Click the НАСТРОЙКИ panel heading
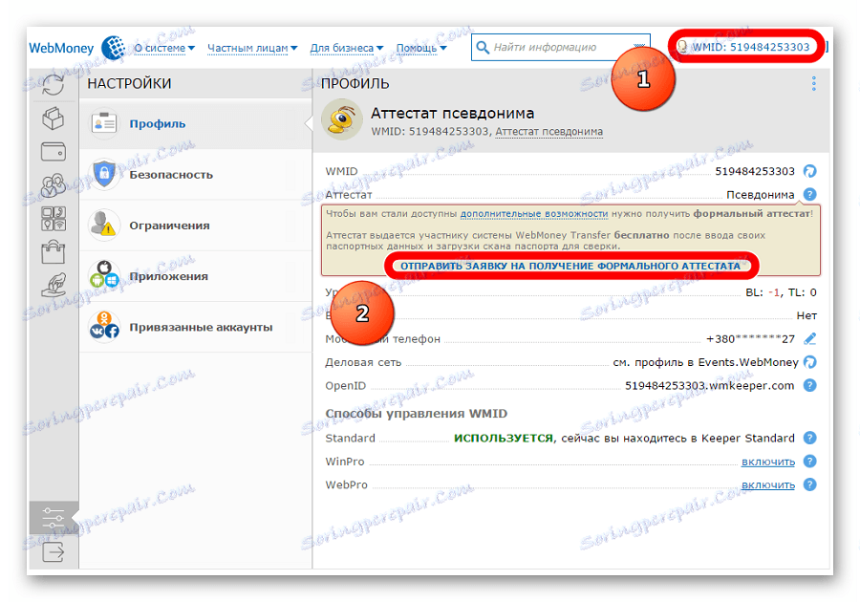 click(129, 83)
